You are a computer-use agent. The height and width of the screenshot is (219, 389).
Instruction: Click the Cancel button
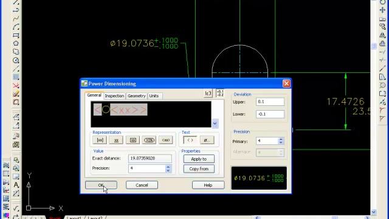[142, 185]
